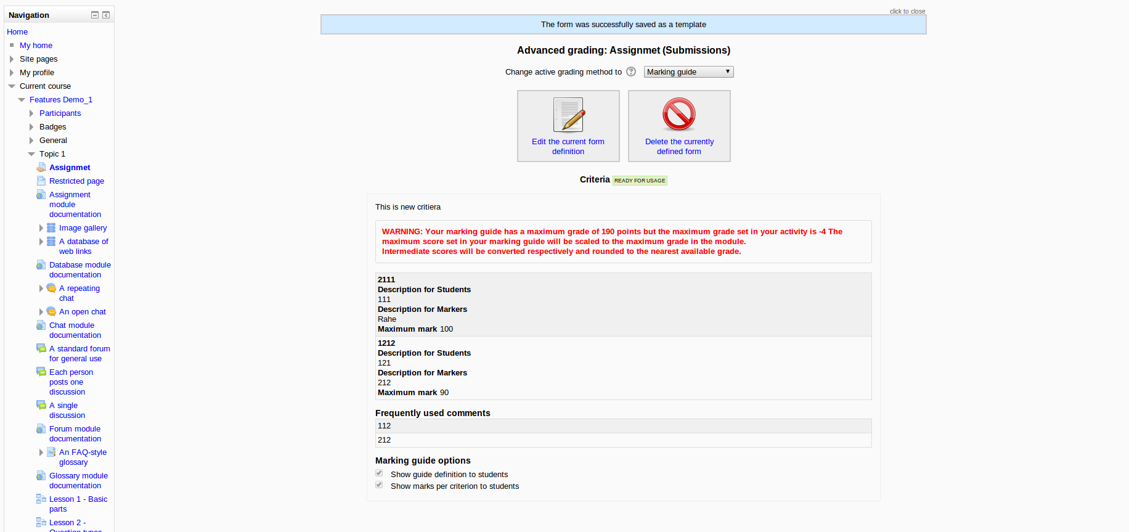Click the A repeating chat icon

coord(51,288)
